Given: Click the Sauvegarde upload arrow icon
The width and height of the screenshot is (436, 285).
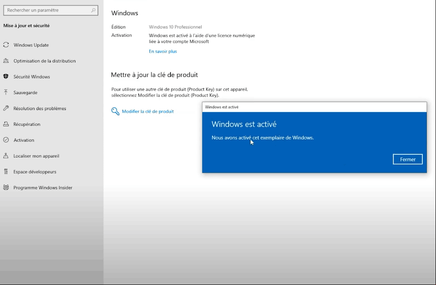Looking at the screenshot, I should 6,93.
